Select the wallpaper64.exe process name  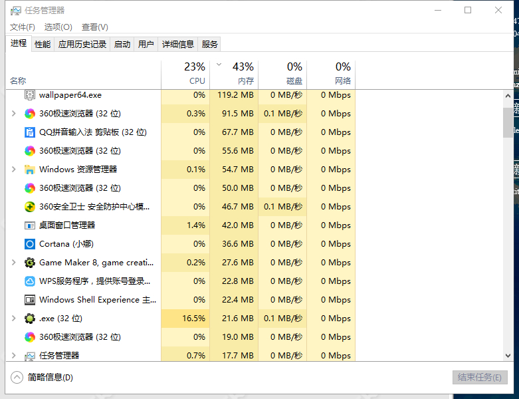tap(70, 95)
